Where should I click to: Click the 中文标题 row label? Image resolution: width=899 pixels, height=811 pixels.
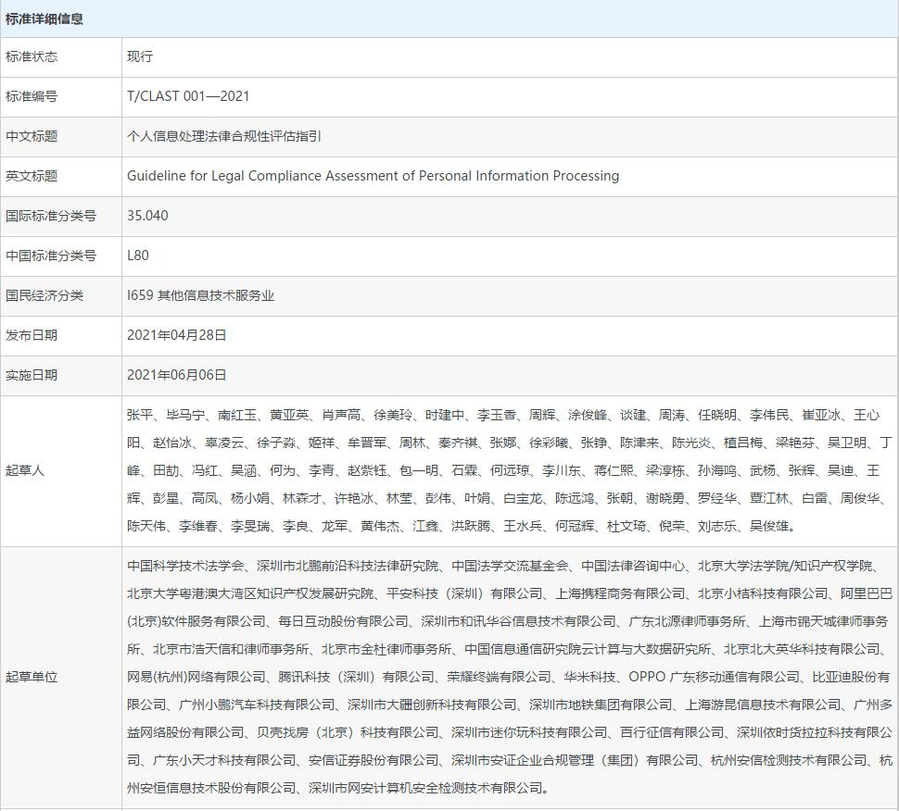32,136
